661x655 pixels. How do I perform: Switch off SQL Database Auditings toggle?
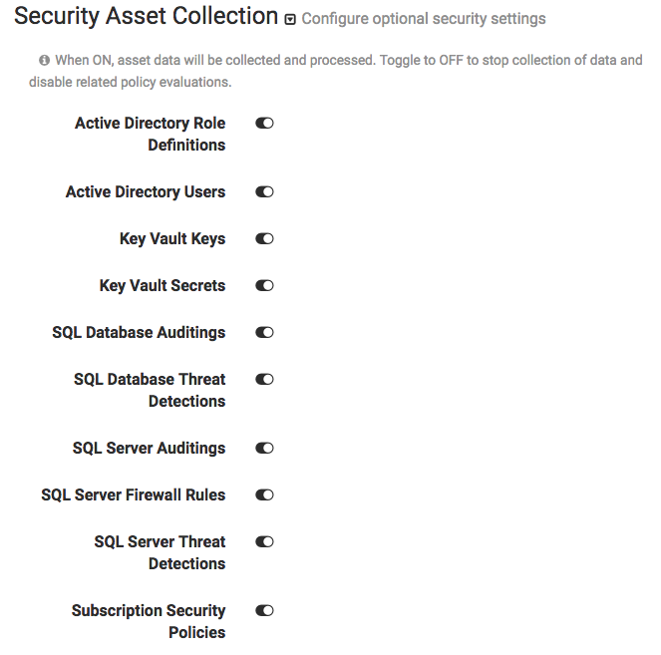tap(264, 333)
